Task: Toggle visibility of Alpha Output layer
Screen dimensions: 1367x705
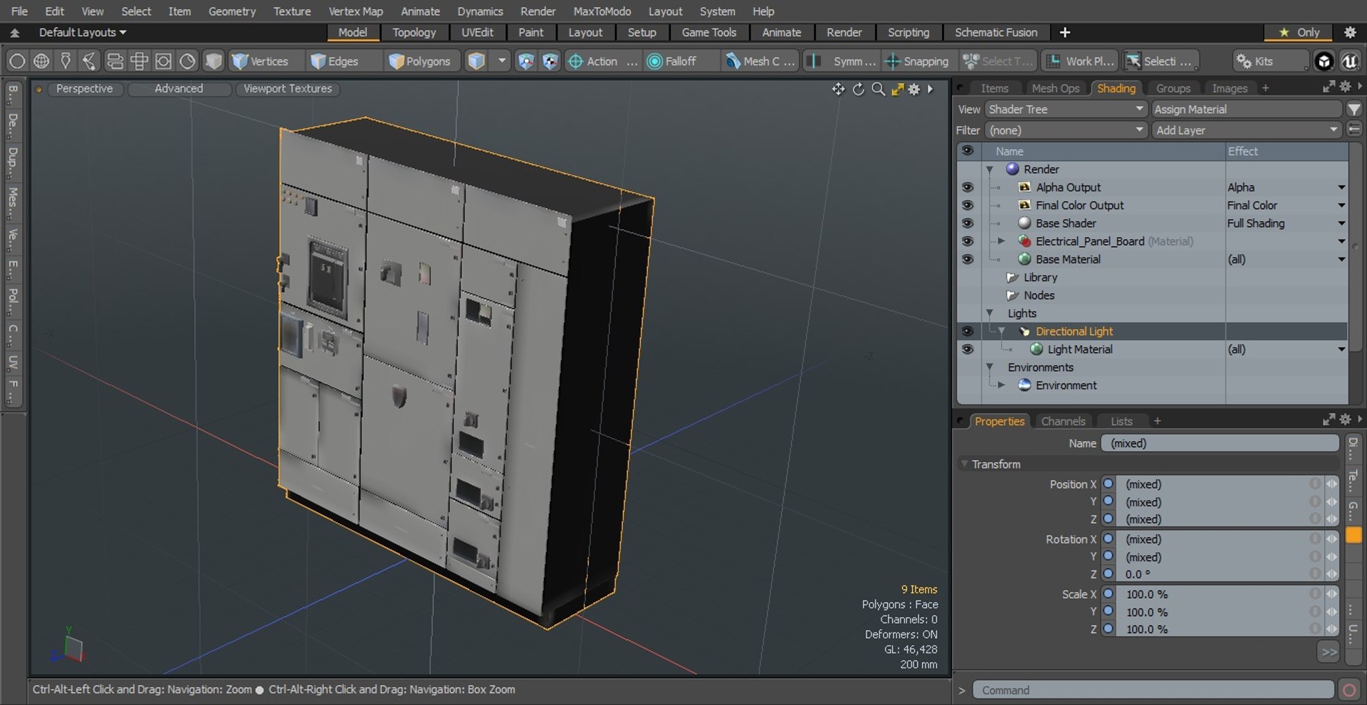Action: click(967, 187)
